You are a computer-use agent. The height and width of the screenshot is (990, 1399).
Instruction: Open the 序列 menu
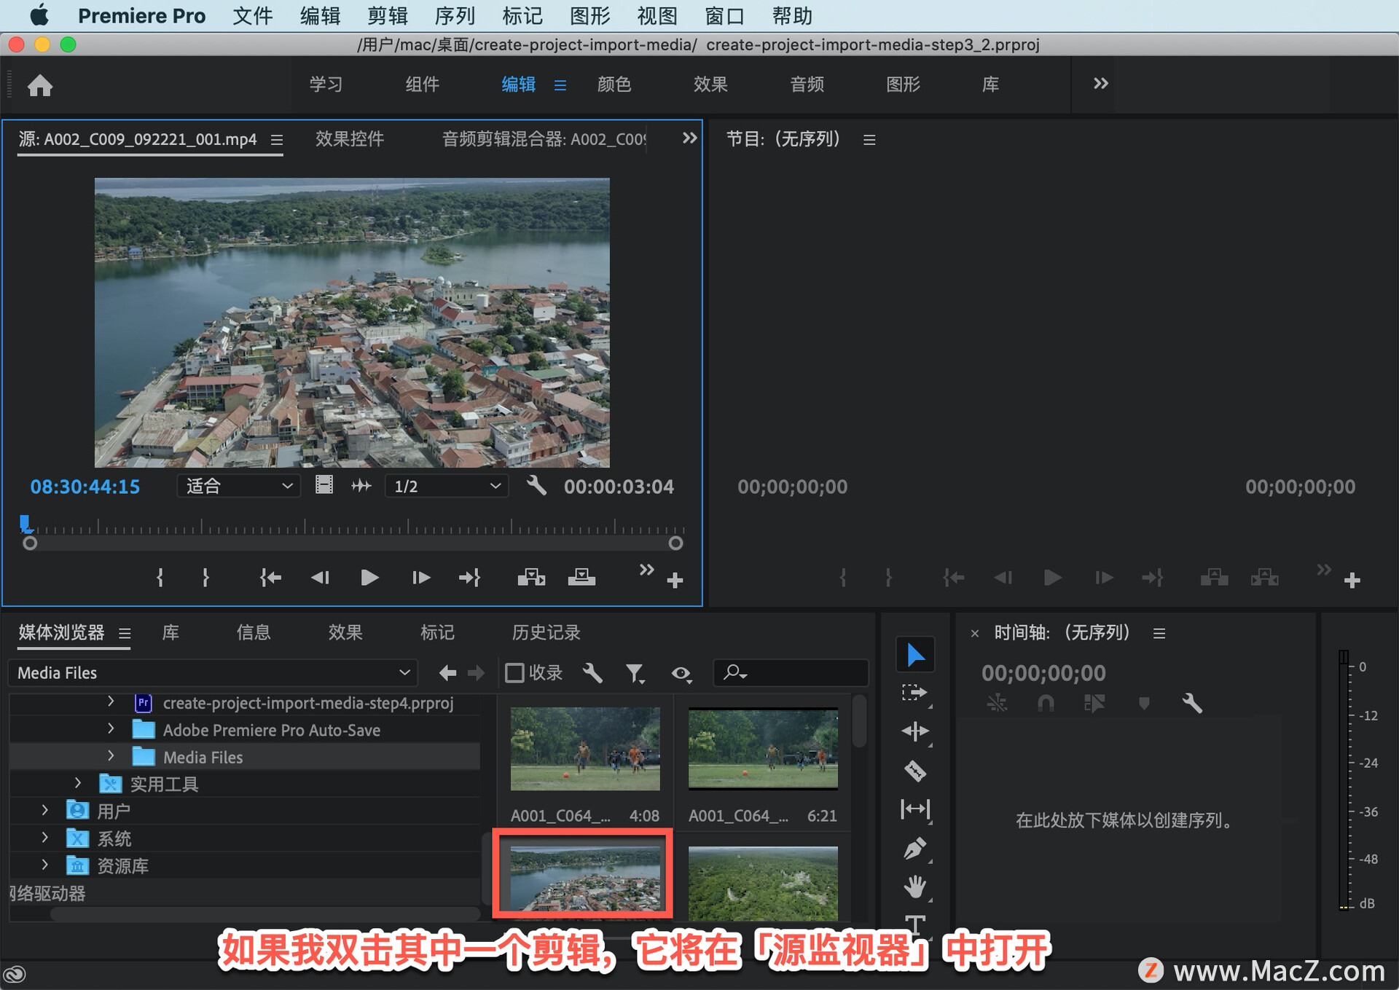coord(455,15)
